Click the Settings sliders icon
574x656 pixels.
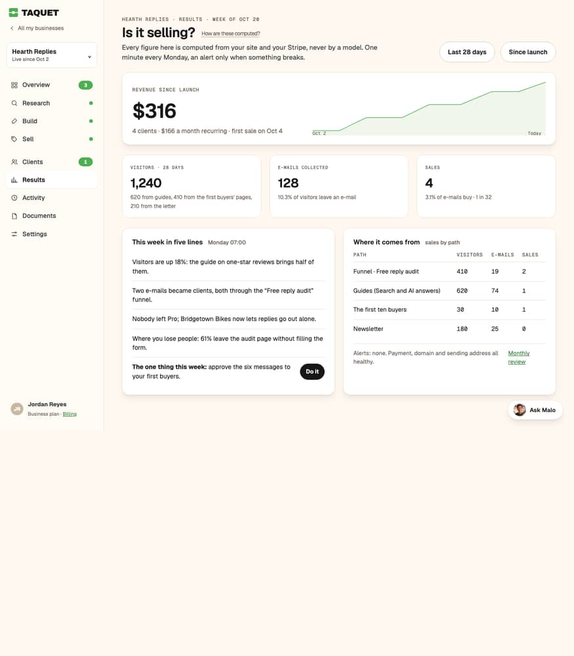(14, 234)
